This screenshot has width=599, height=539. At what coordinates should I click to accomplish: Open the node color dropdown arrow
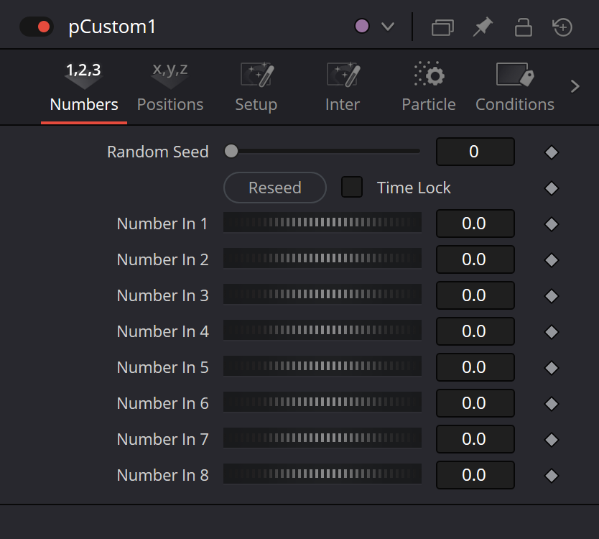point(388,27)
